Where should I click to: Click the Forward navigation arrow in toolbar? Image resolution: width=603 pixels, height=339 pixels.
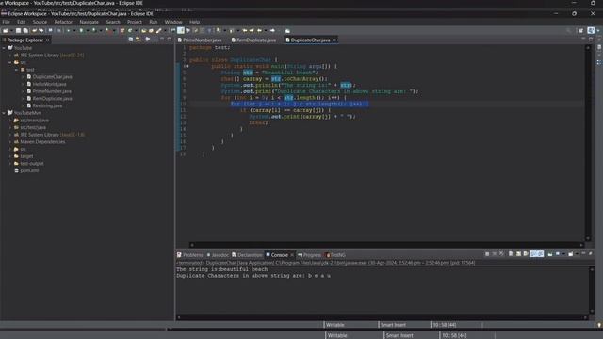pyautogui.click(x=272, y=30)
